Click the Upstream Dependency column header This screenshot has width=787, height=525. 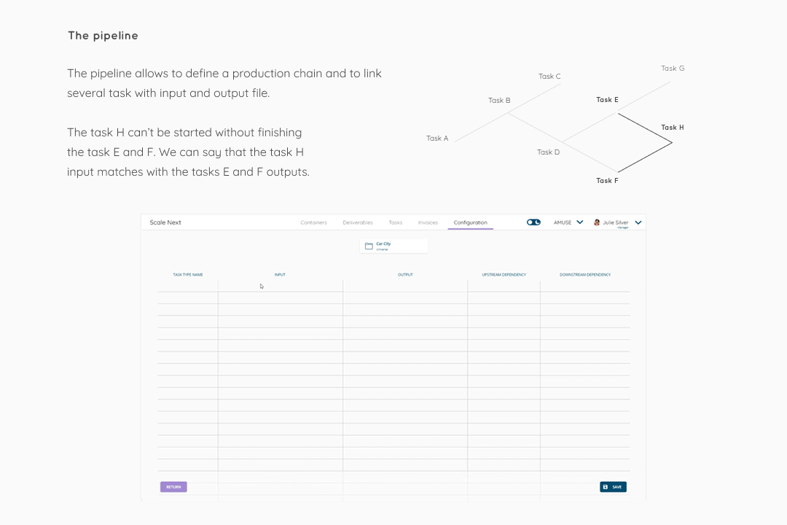[504, 275]
